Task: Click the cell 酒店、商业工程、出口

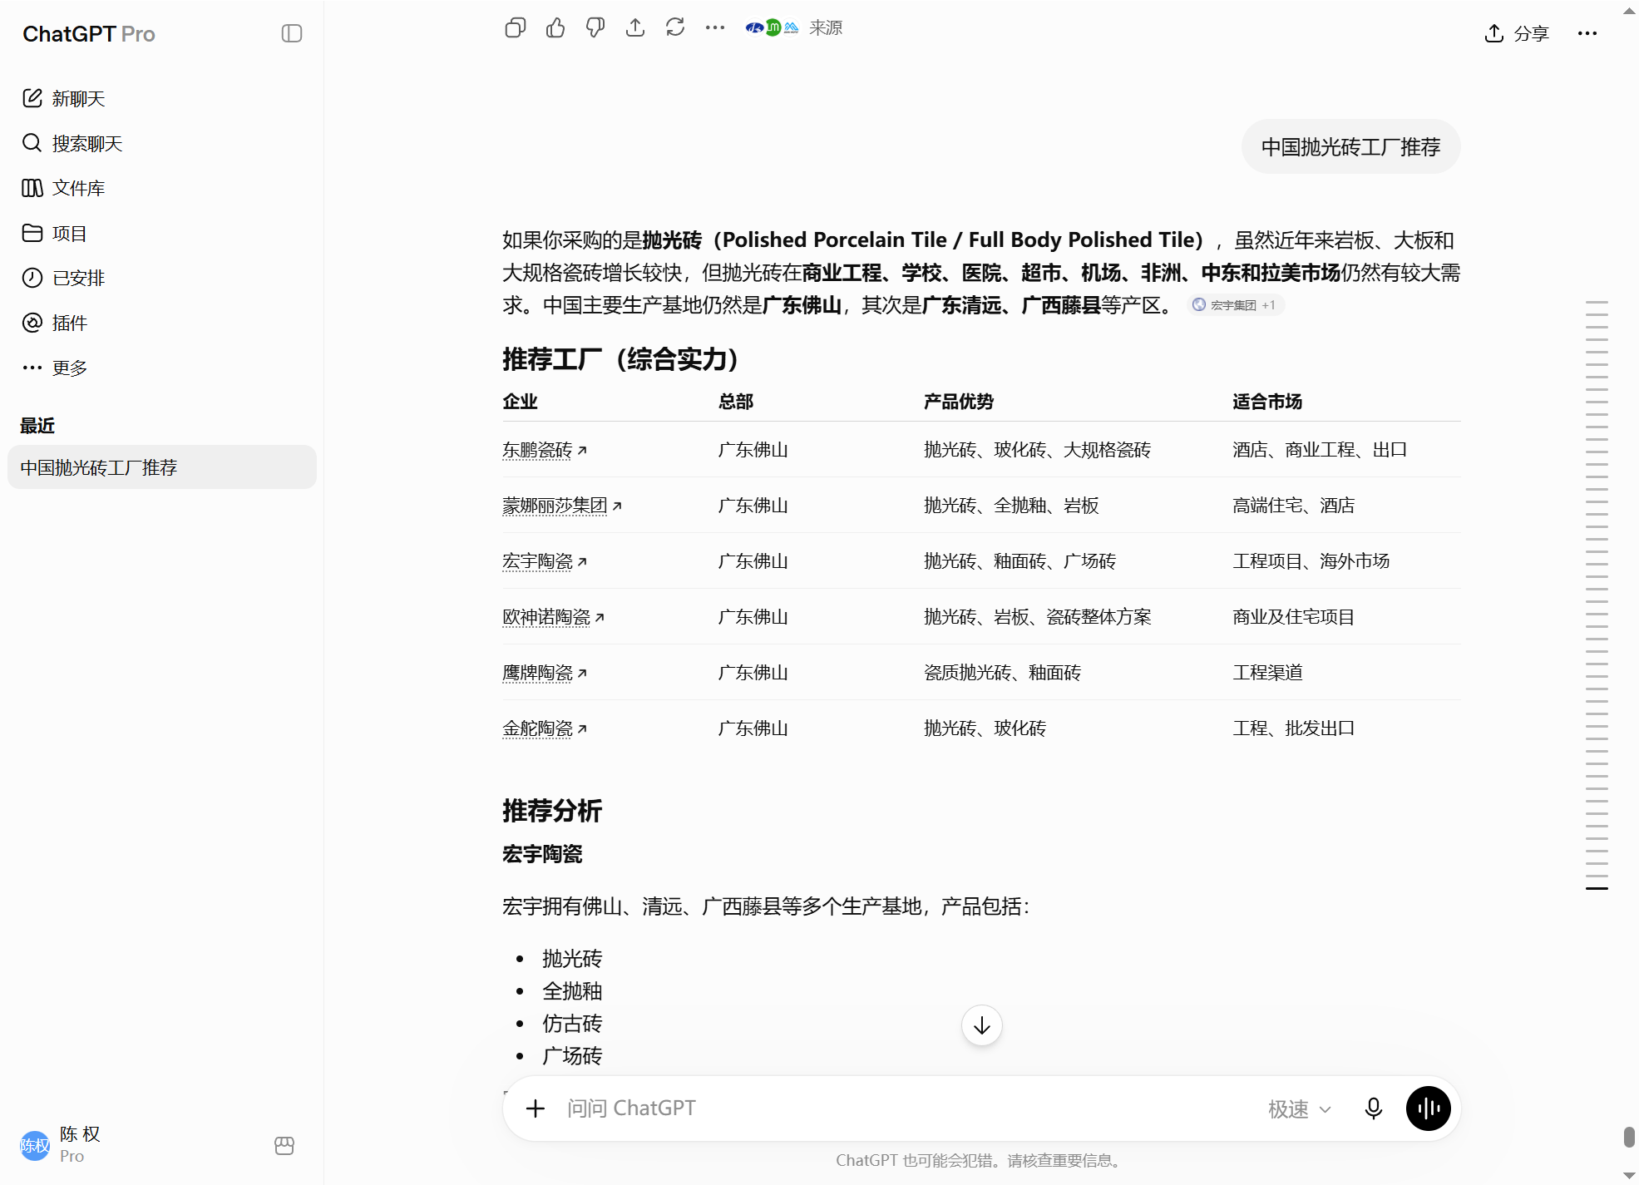Action: point(1320,450)
